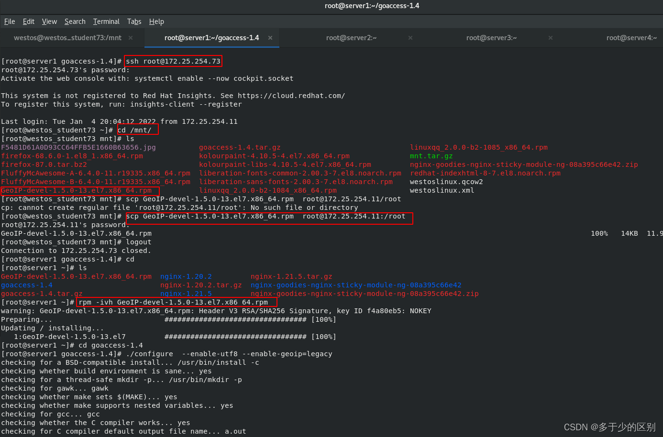The image size is (663, 437).
Task: Click the systemctl enable --now cockpit.socket text
Action: point(214,78)
